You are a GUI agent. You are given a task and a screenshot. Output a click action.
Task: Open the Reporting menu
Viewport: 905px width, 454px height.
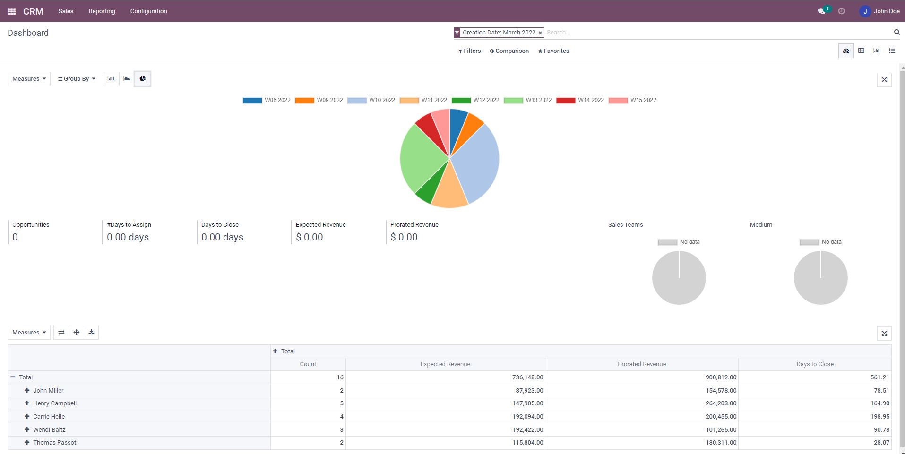[x=102, y=11]
